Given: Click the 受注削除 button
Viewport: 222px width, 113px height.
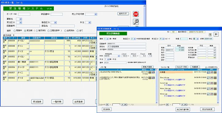Looking at the screenshot, I should point(107,109).
